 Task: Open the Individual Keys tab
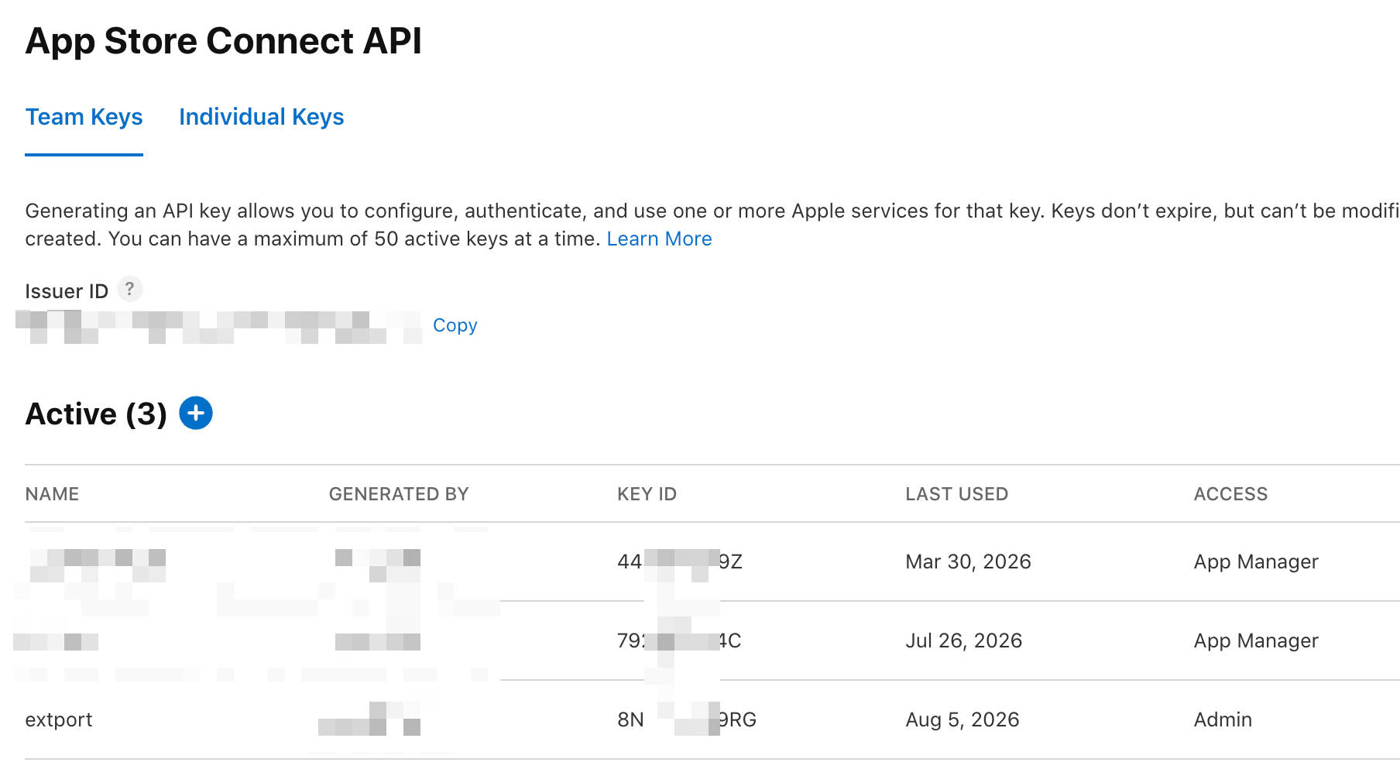pyautogui.click(x=261, y=117)
